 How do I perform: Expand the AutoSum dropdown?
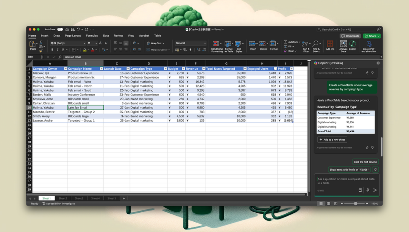[300, 42]
